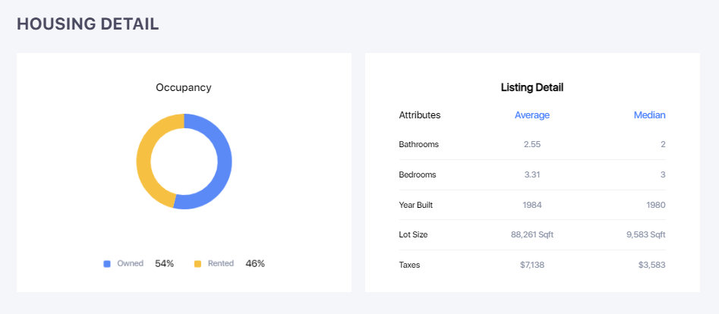
Task: Select the Median column header
Action: point(649,115)
